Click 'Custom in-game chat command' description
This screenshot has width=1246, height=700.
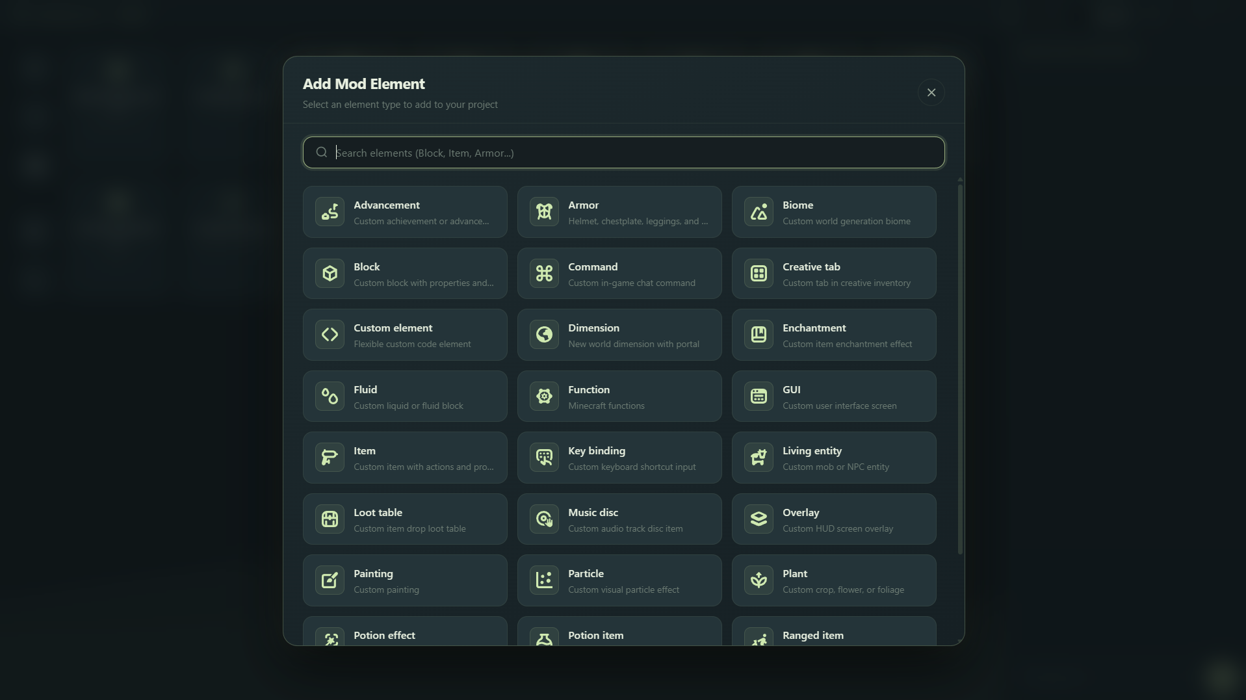[631, 283]
